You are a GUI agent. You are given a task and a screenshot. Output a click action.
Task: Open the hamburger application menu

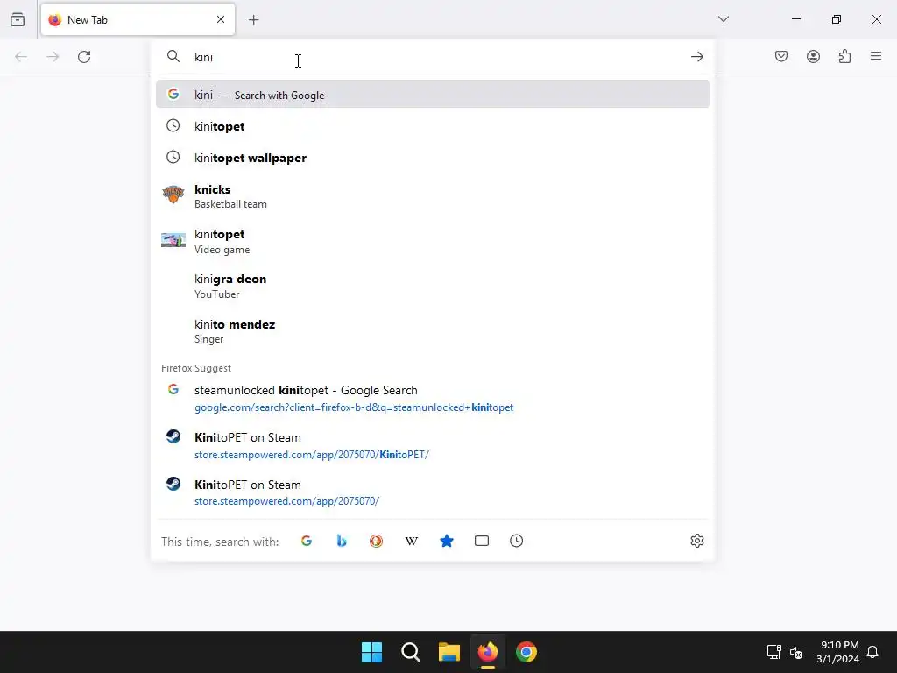point(876,56)
